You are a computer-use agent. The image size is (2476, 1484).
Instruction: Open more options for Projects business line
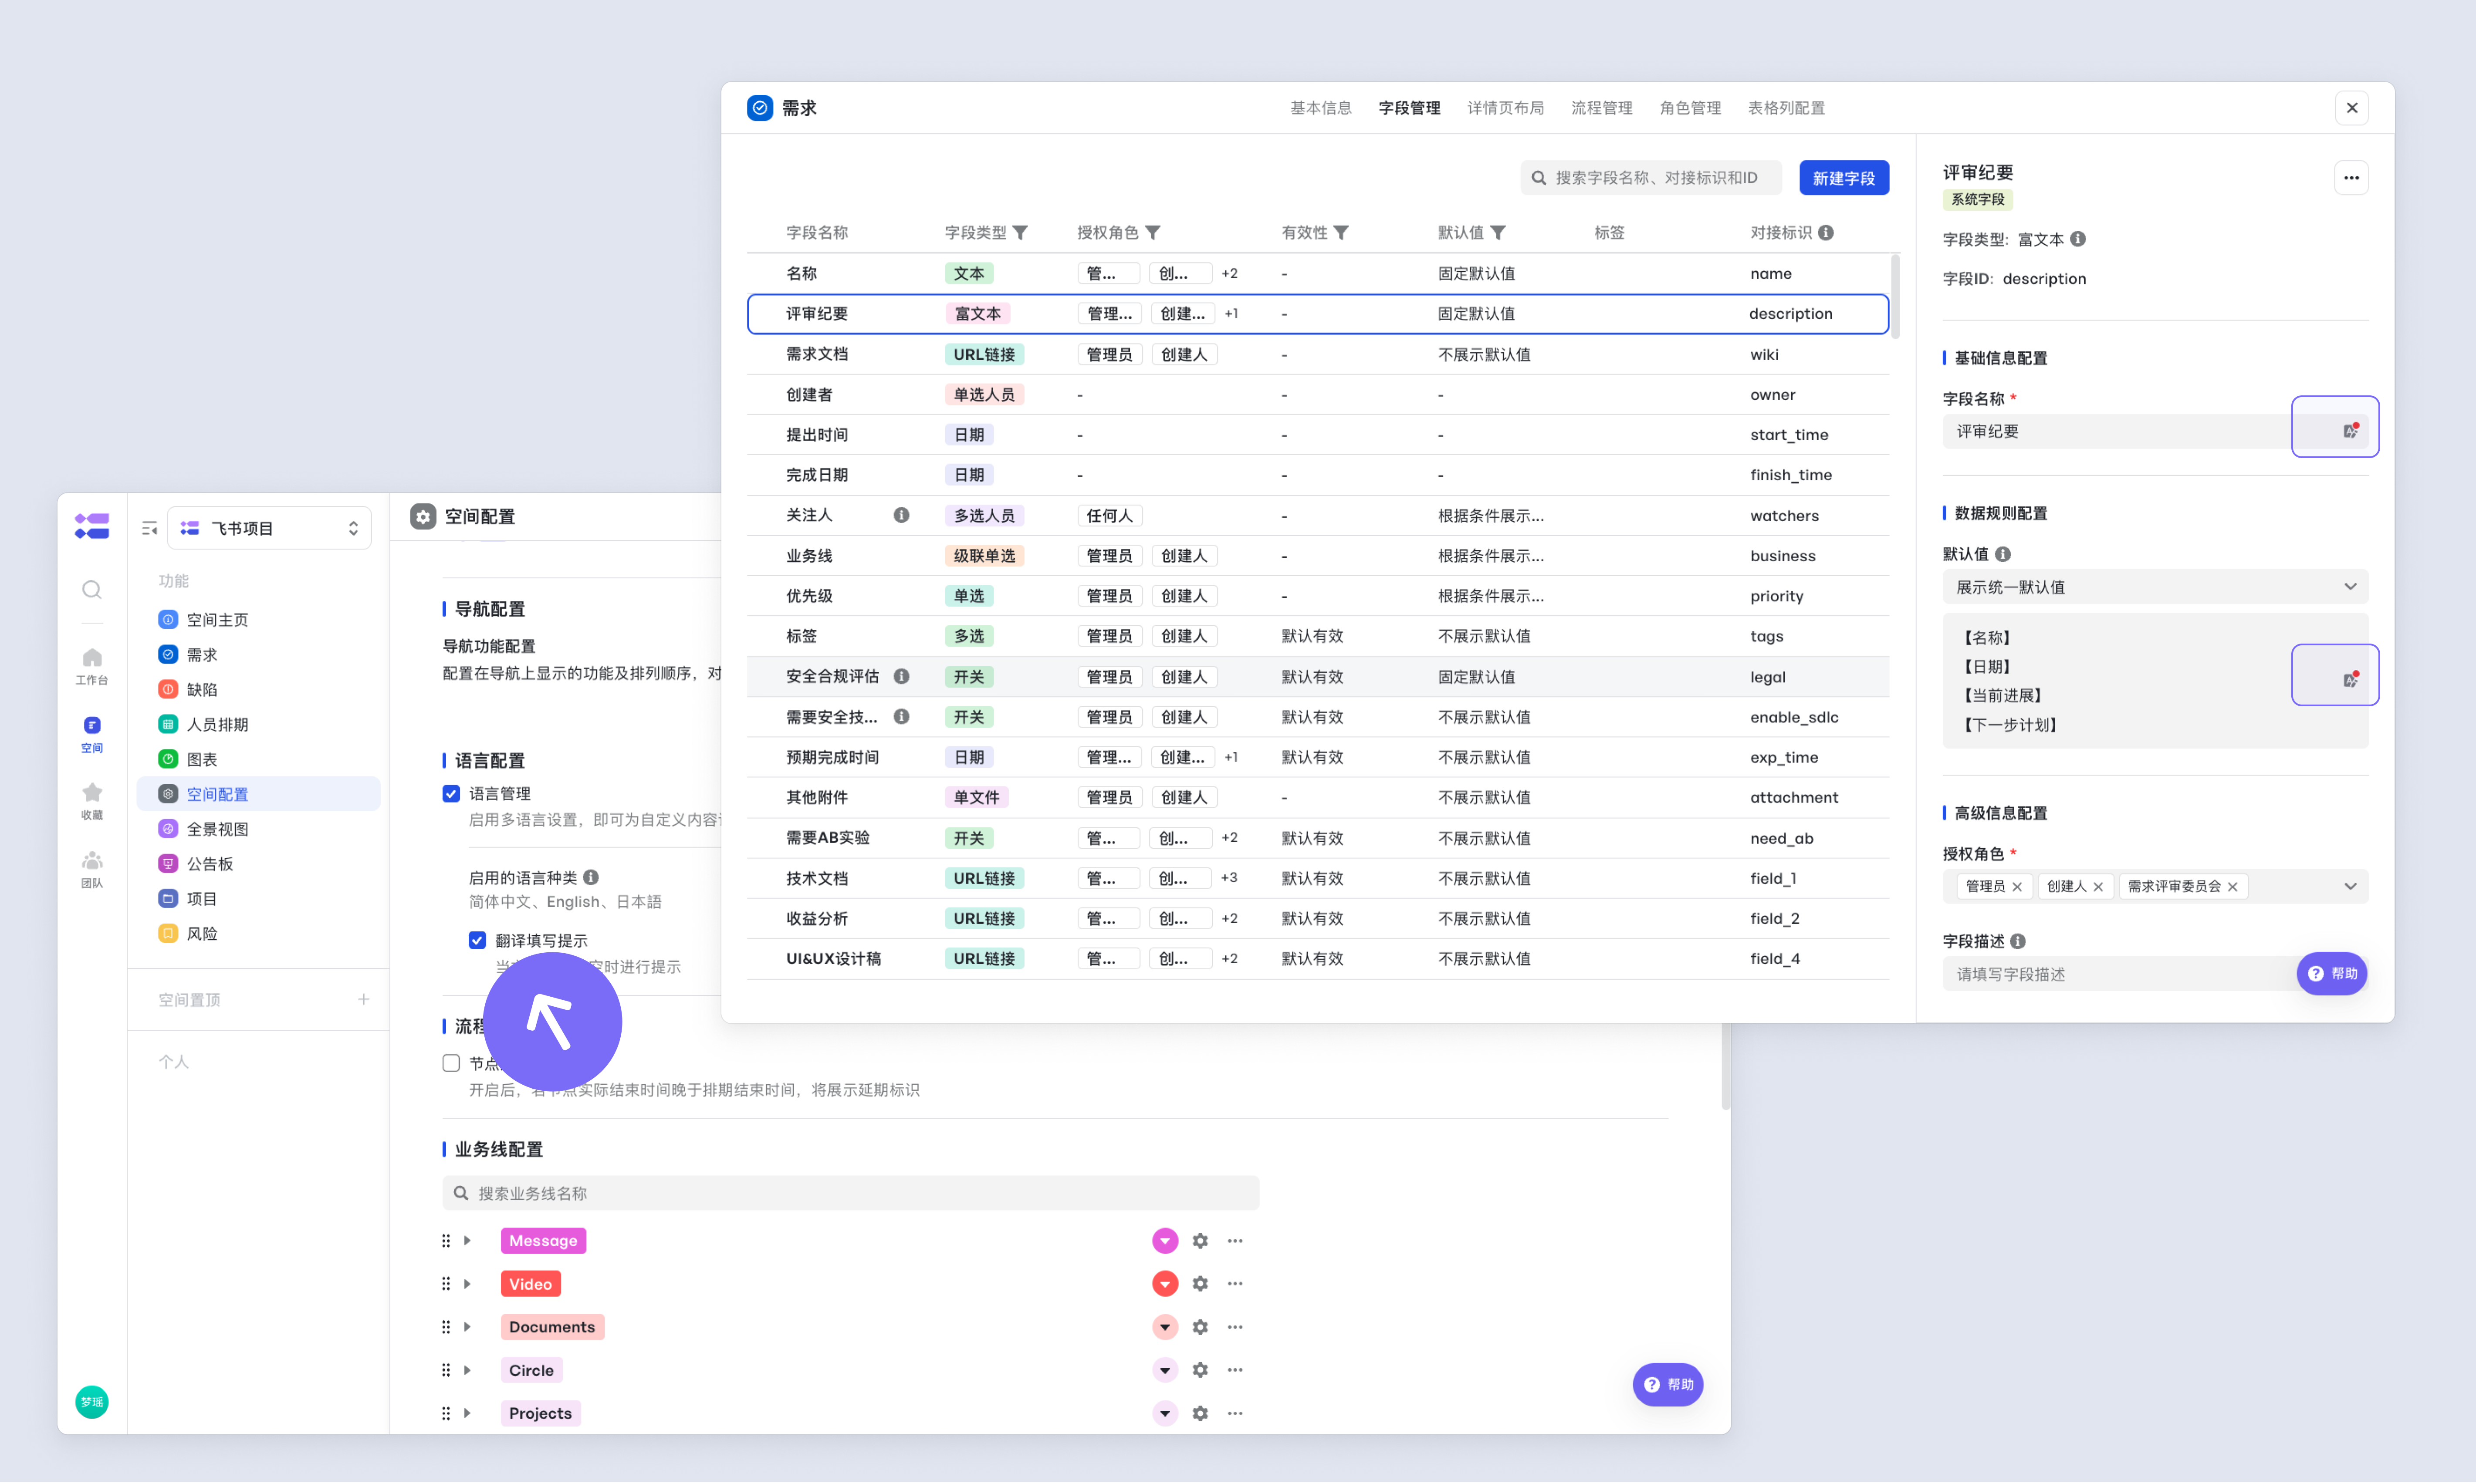(1235, 1413)
